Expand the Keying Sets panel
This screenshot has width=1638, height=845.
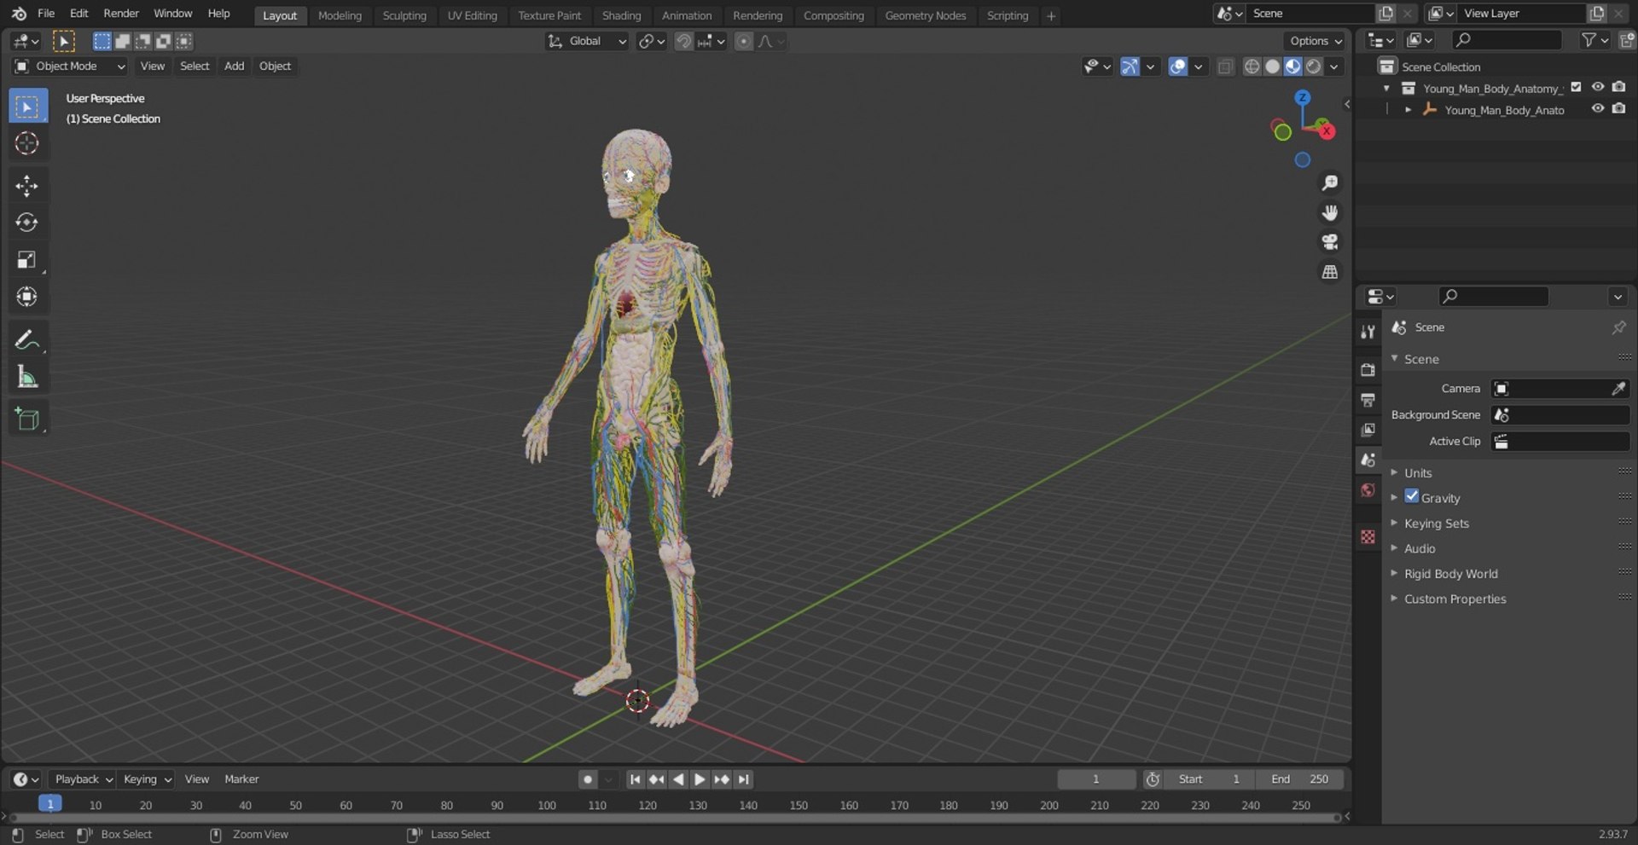click(1437, 524)
